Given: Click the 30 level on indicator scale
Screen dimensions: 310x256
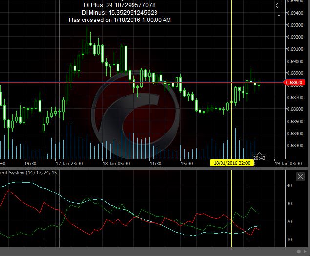Looking at the screenshot, I should 289,203.
